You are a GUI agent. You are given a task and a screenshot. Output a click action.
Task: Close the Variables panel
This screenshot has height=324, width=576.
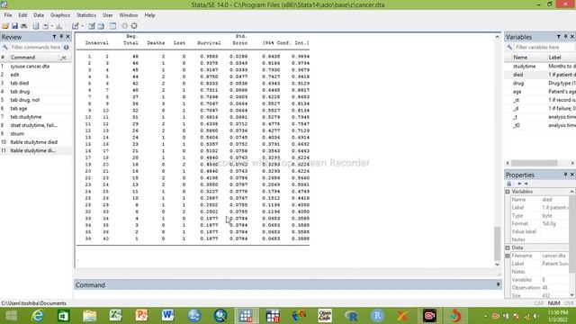click(572, 37)
